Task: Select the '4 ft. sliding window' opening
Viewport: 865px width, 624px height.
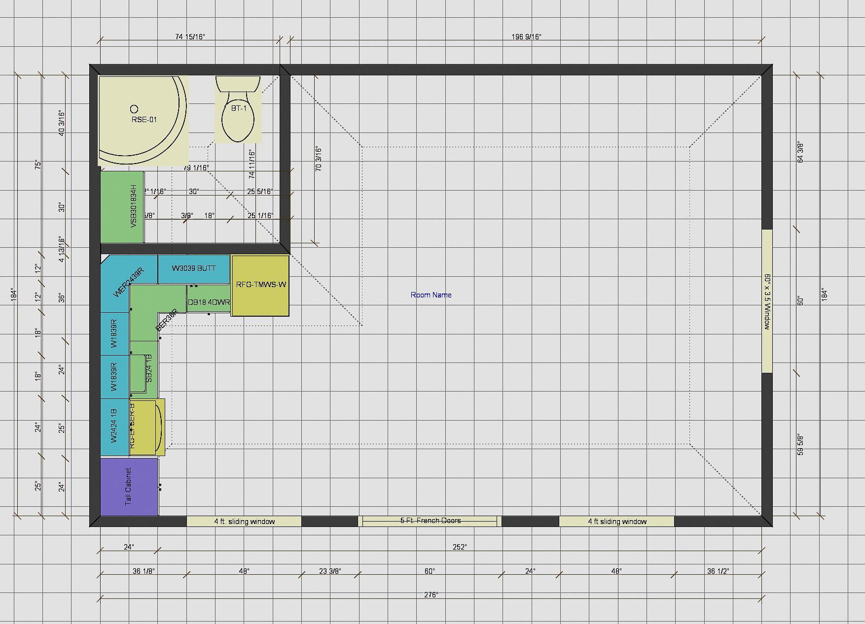Action: coord(244,522)
